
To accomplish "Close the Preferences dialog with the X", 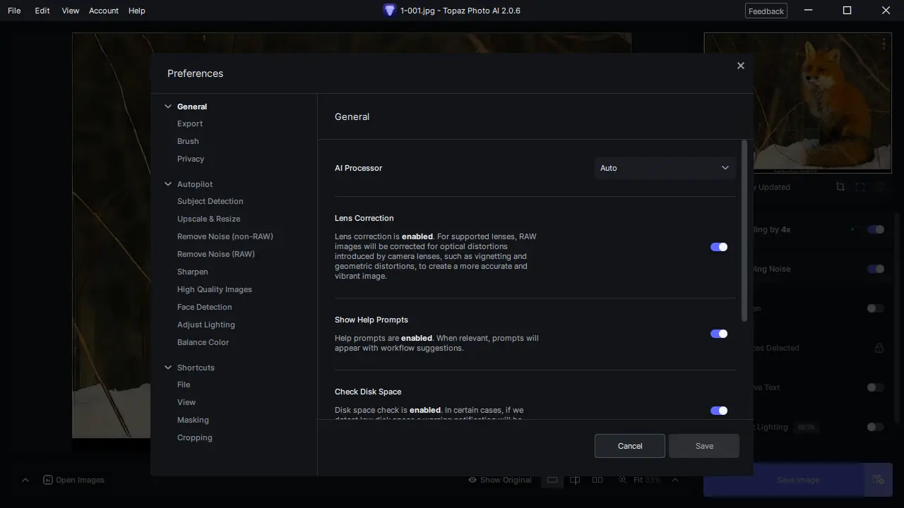I will 740,66.
